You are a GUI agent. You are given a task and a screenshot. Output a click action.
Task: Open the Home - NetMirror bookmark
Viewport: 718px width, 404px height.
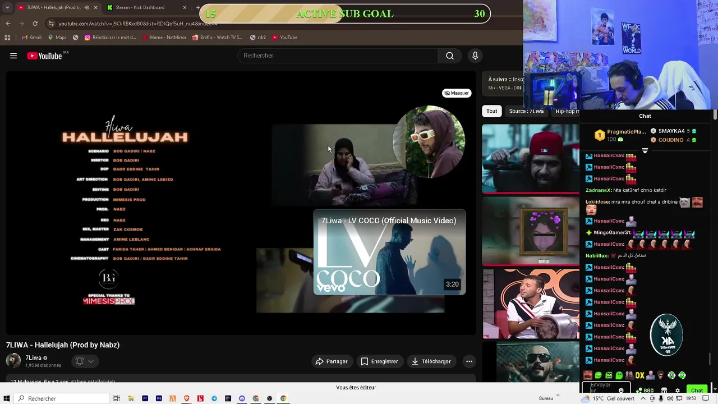(164, 37)
